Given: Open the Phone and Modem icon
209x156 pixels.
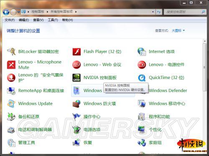Looking at the screenshot, I should coord(11,130).
